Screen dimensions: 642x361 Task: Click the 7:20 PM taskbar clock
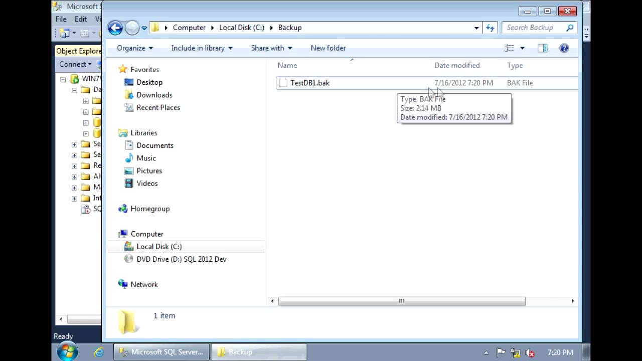click(560, 352)
